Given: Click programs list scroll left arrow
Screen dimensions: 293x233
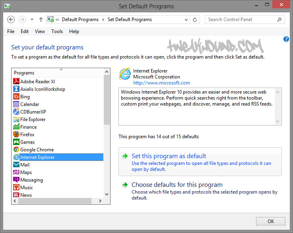Looking at the screenshot, I should point(15,201).
